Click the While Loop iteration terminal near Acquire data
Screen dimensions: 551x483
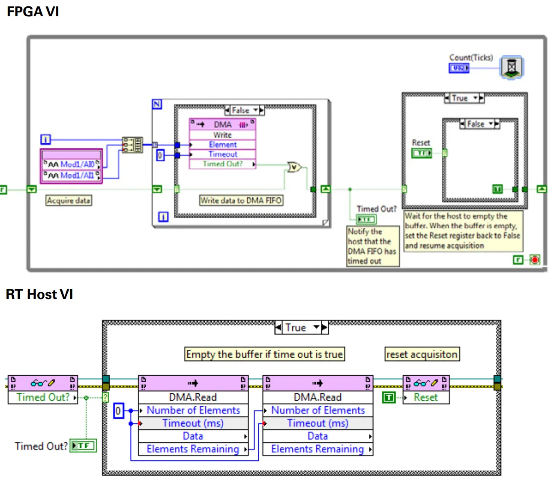pyautogui.click(x=45, y=139)
